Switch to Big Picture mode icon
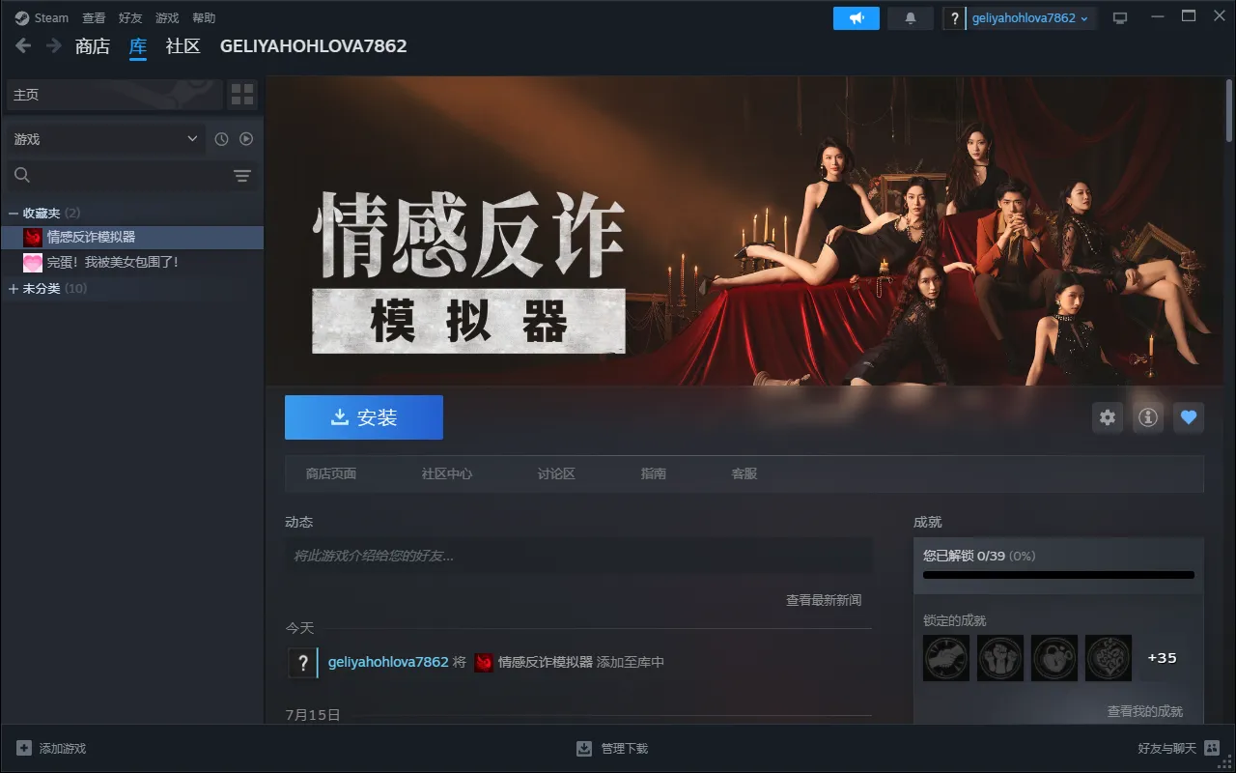 coord(1120,18)
